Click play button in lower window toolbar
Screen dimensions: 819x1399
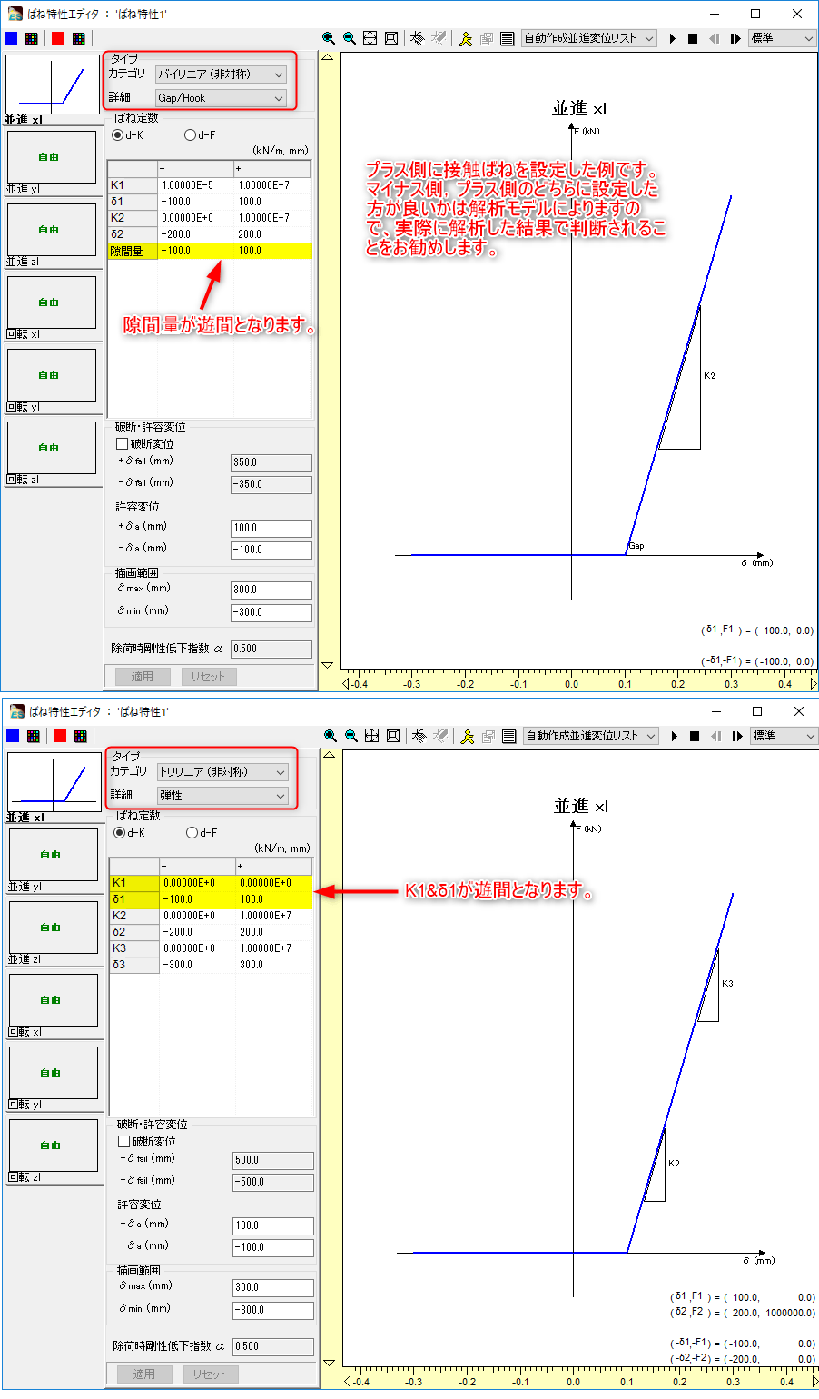[x=675, y=737]
